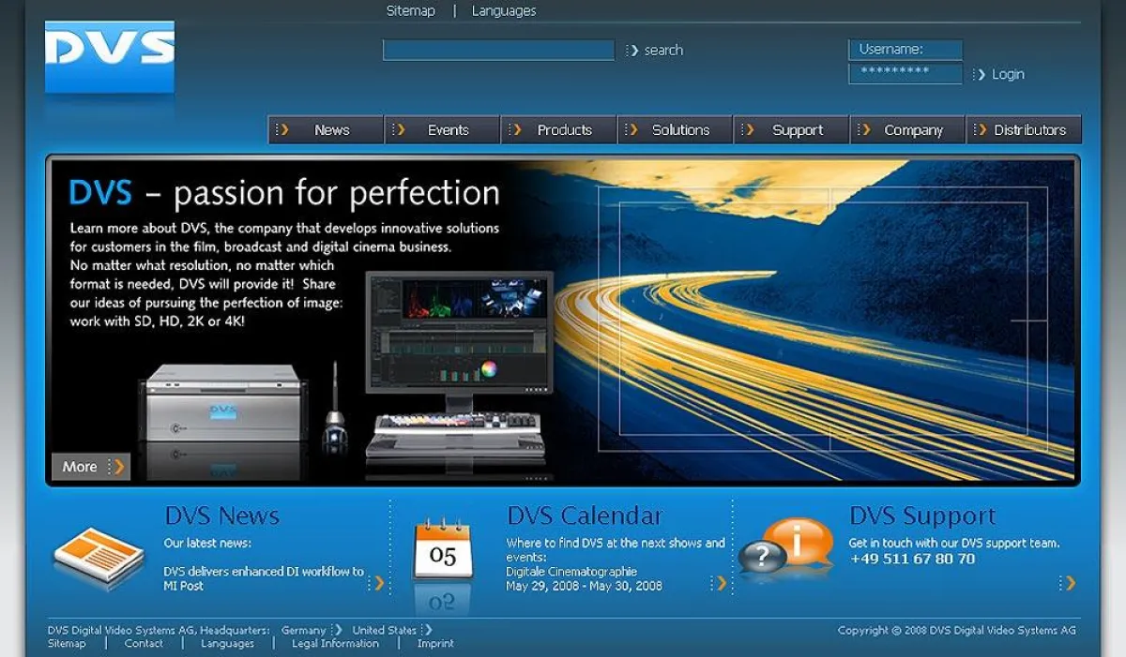The width and height of the screenshot is (1126, 657).
Task: Open the News navigation menu
Action: (326, 130)
